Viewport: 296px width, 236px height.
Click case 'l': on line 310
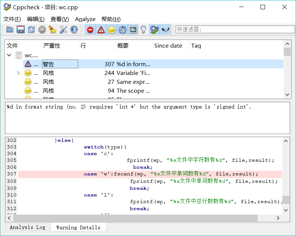pyautogui.click(x=98, y=195)
